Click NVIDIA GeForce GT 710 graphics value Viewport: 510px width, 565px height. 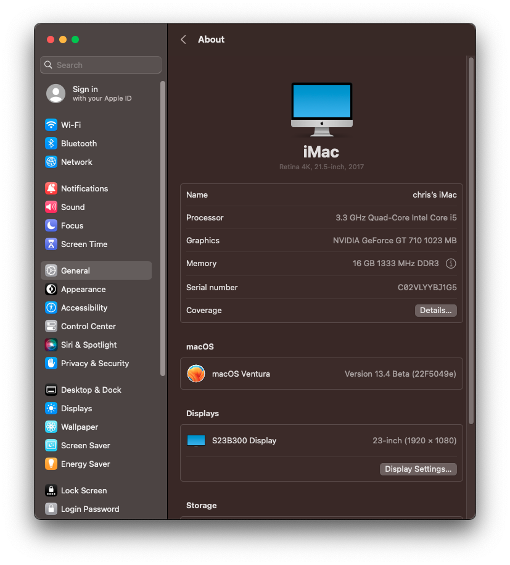[x=395, y=241]
